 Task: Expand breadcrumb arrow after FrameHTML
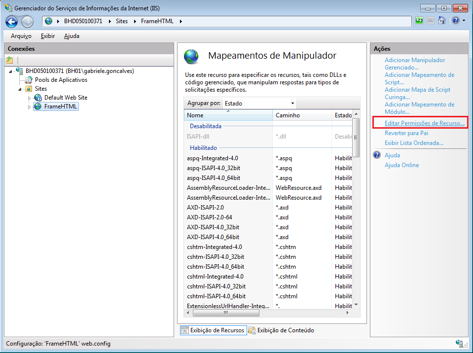(181, 21)
